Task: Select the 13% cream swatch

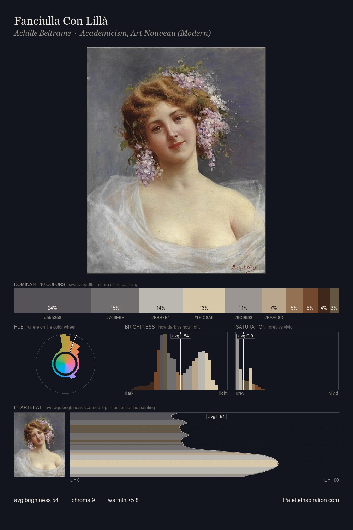Action: [204, 301]
